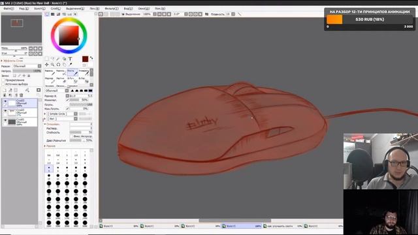The width and height of the screenshot is (418, 235).
Task: Select the Text tool (T icon)
Action: 71,59
